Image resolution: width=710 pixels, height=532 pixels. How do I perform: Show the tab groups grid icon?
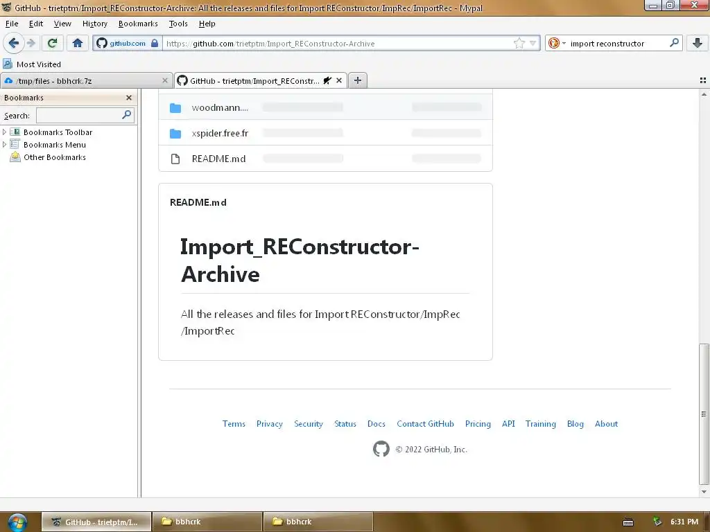(x=703, y=80)
